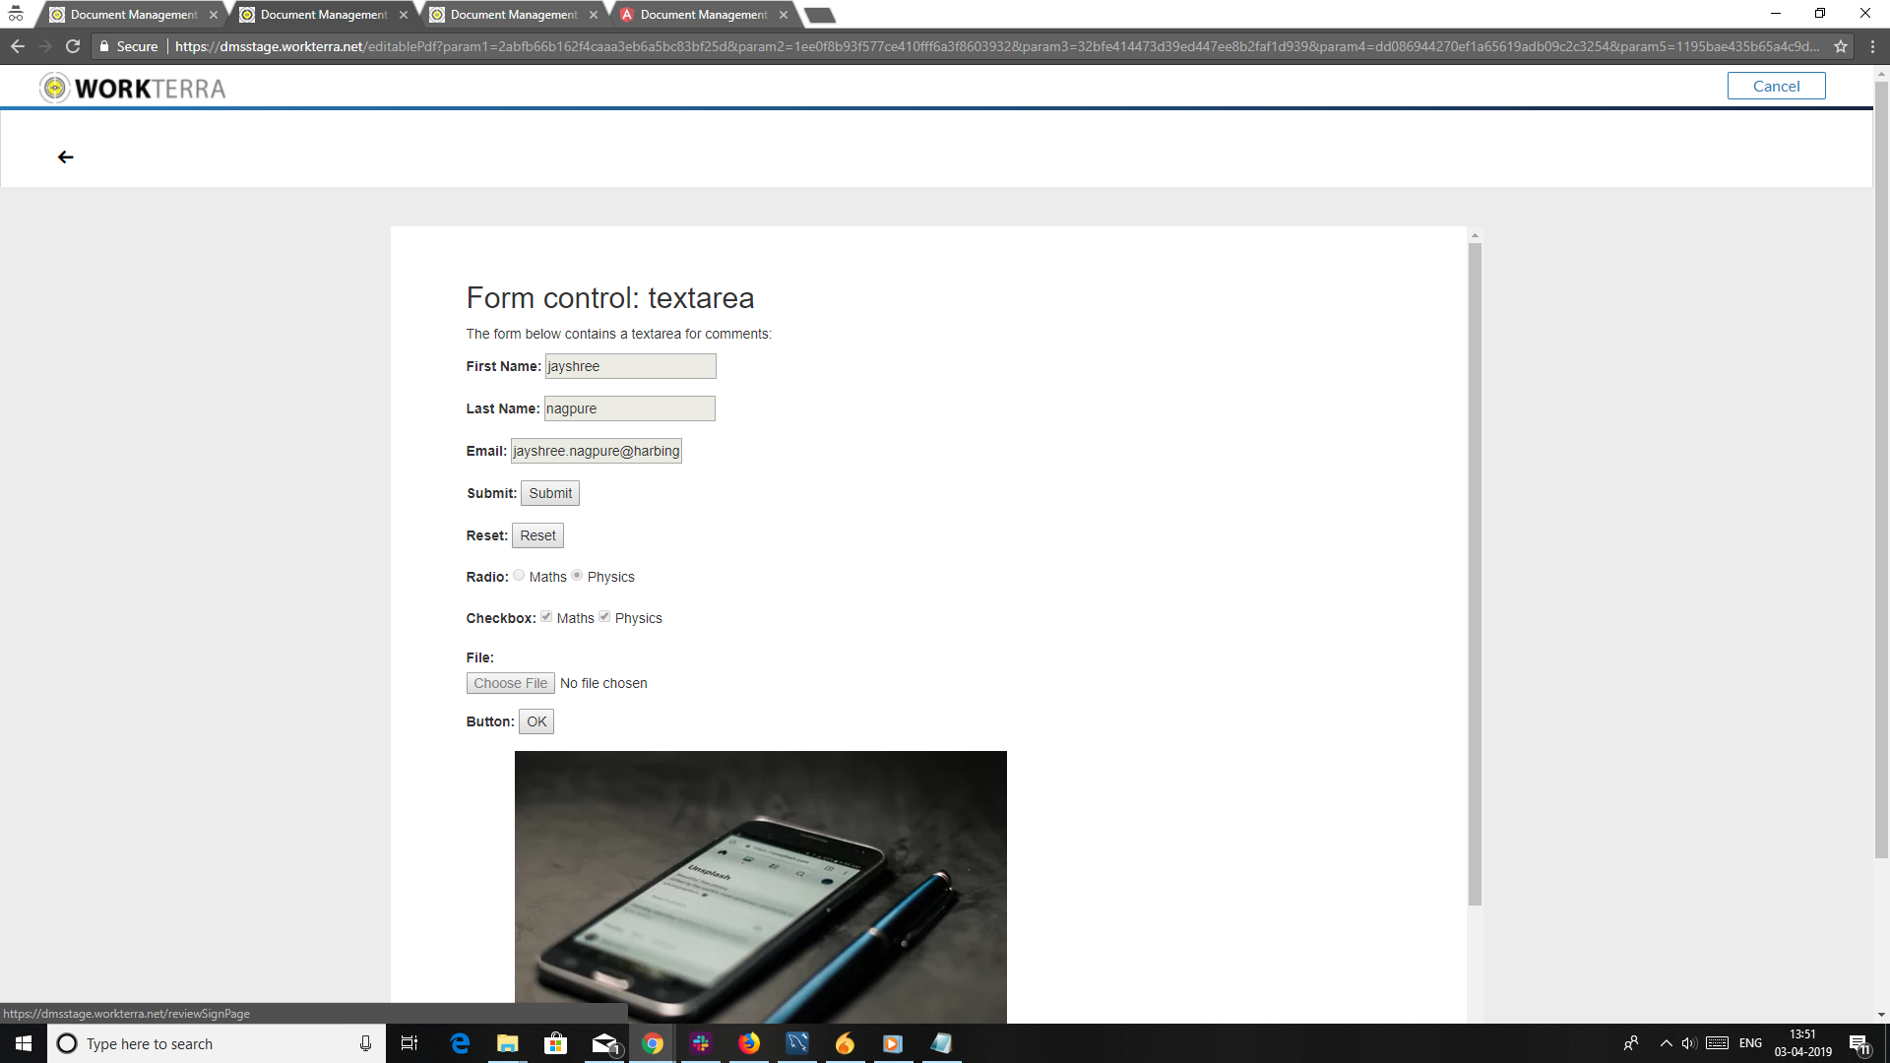Viewport: 1890px width, 1063px height.
Task: Select the Maths radio button
Action: (x=519, y=576)
